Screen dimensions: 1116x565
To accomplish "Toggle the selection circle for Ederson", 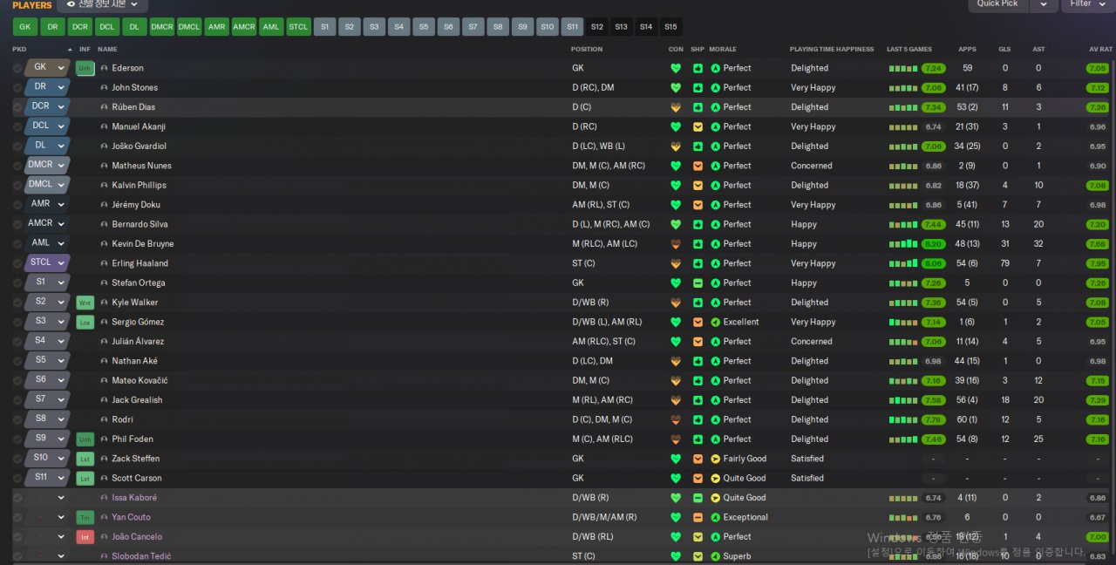I will 17,68.
